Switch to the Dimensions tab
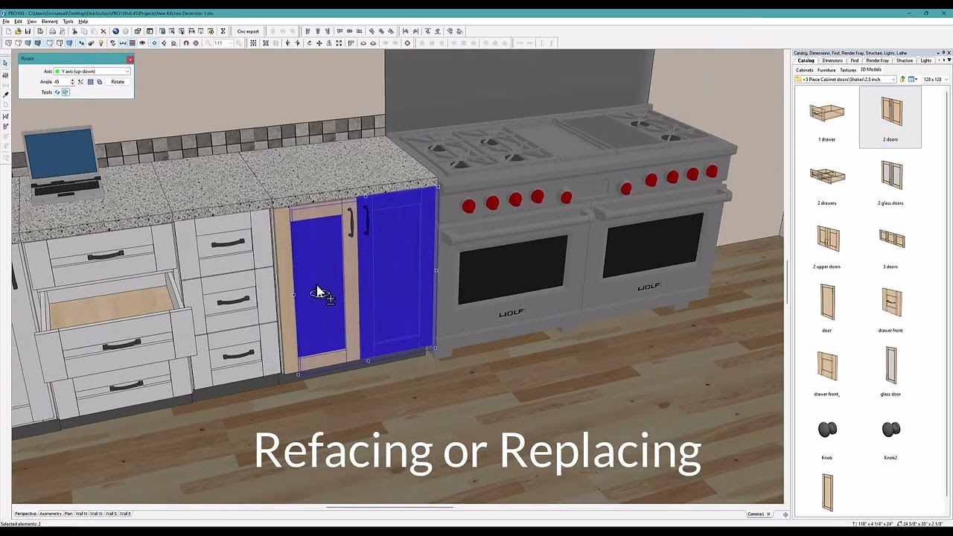Image resolution: width=953 pixels, height=536 pixels. point(832,60)
